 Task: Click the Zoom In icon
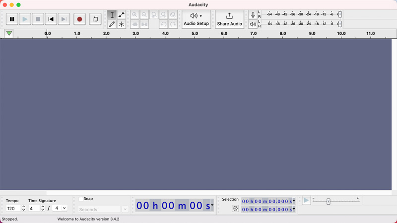(134, 15)
